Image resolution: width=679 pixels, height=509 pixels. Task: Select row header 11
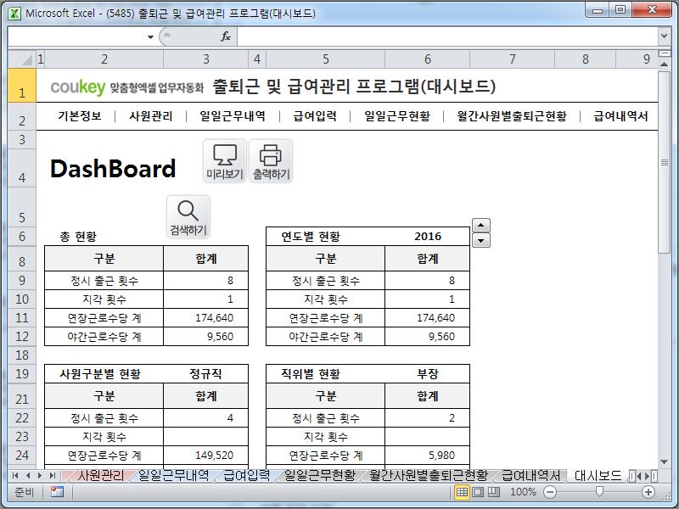pyautogui.click(x=22, y=317)
